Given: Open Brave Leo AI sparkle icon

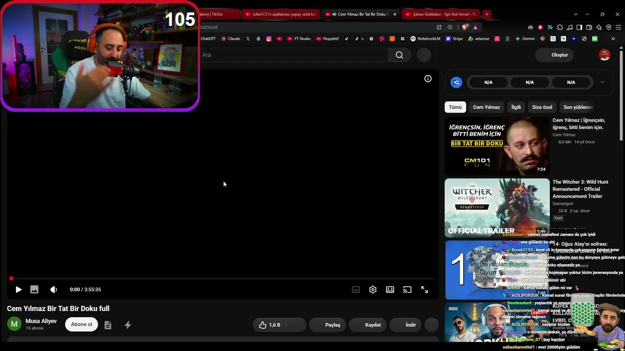Looking at the screenshot, I should pos(599,27).
